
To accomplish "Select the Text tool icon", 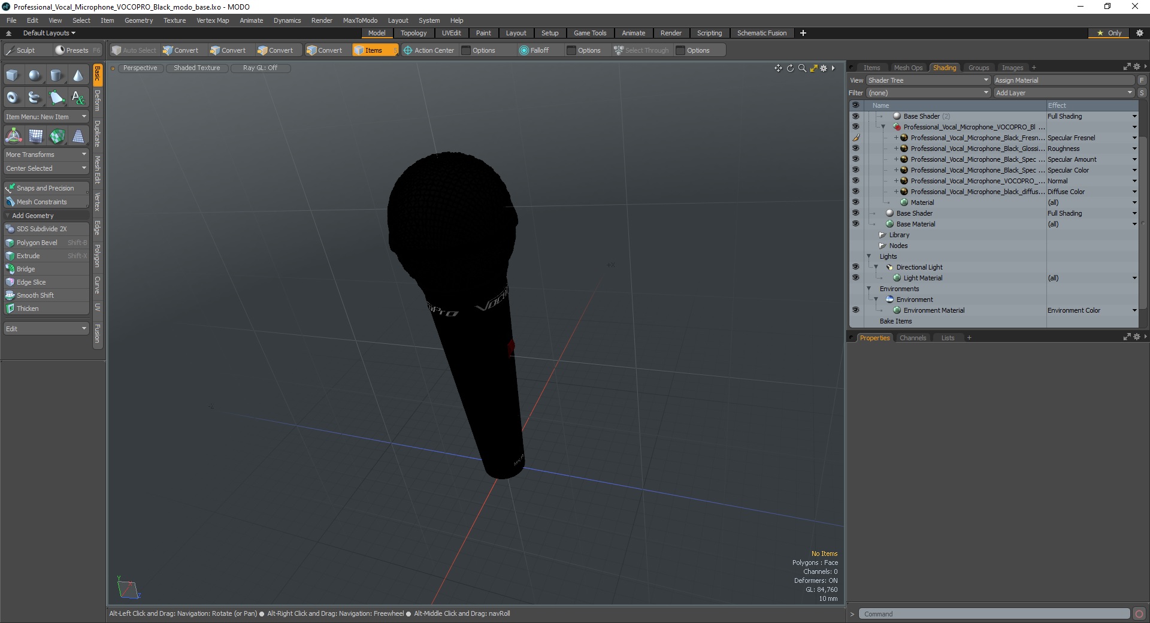I will click(78, 97).
